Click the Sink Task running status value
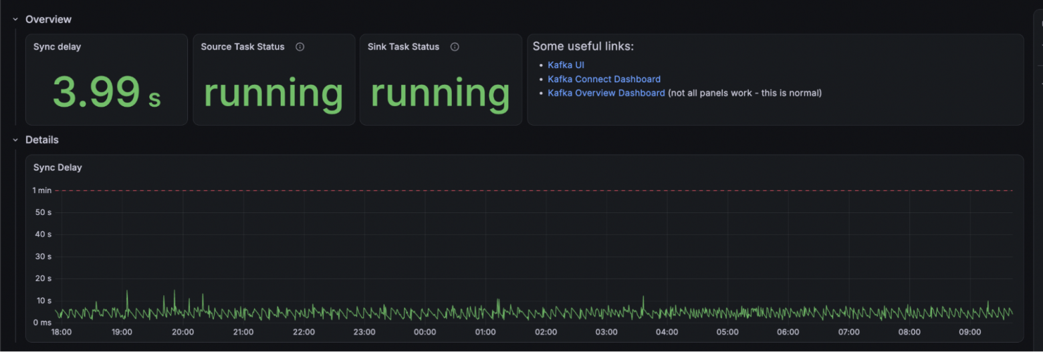This screenshot has width=1043, height=352. click(441, 92)
